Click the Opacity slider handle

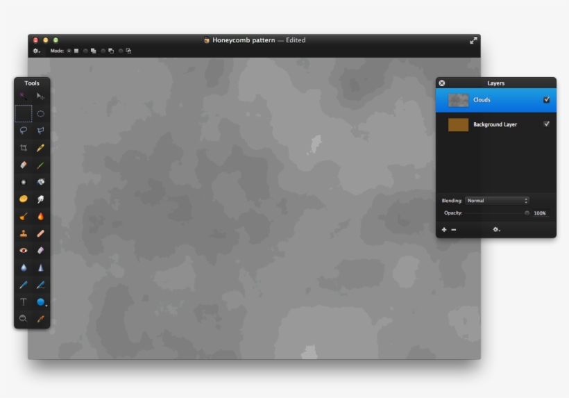pos(527,213)
